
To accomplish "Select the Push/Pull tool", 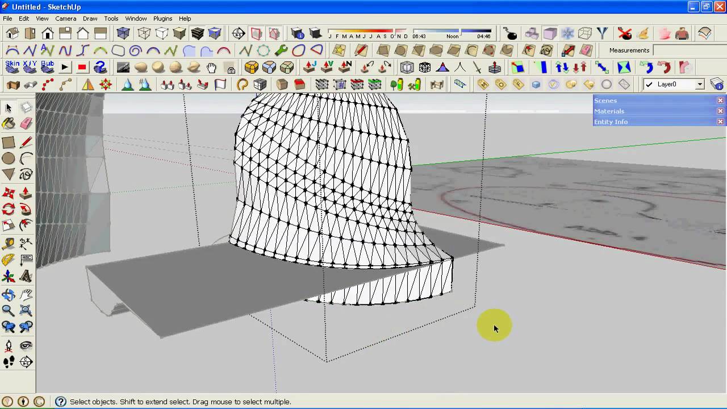I will pos(26,194).
